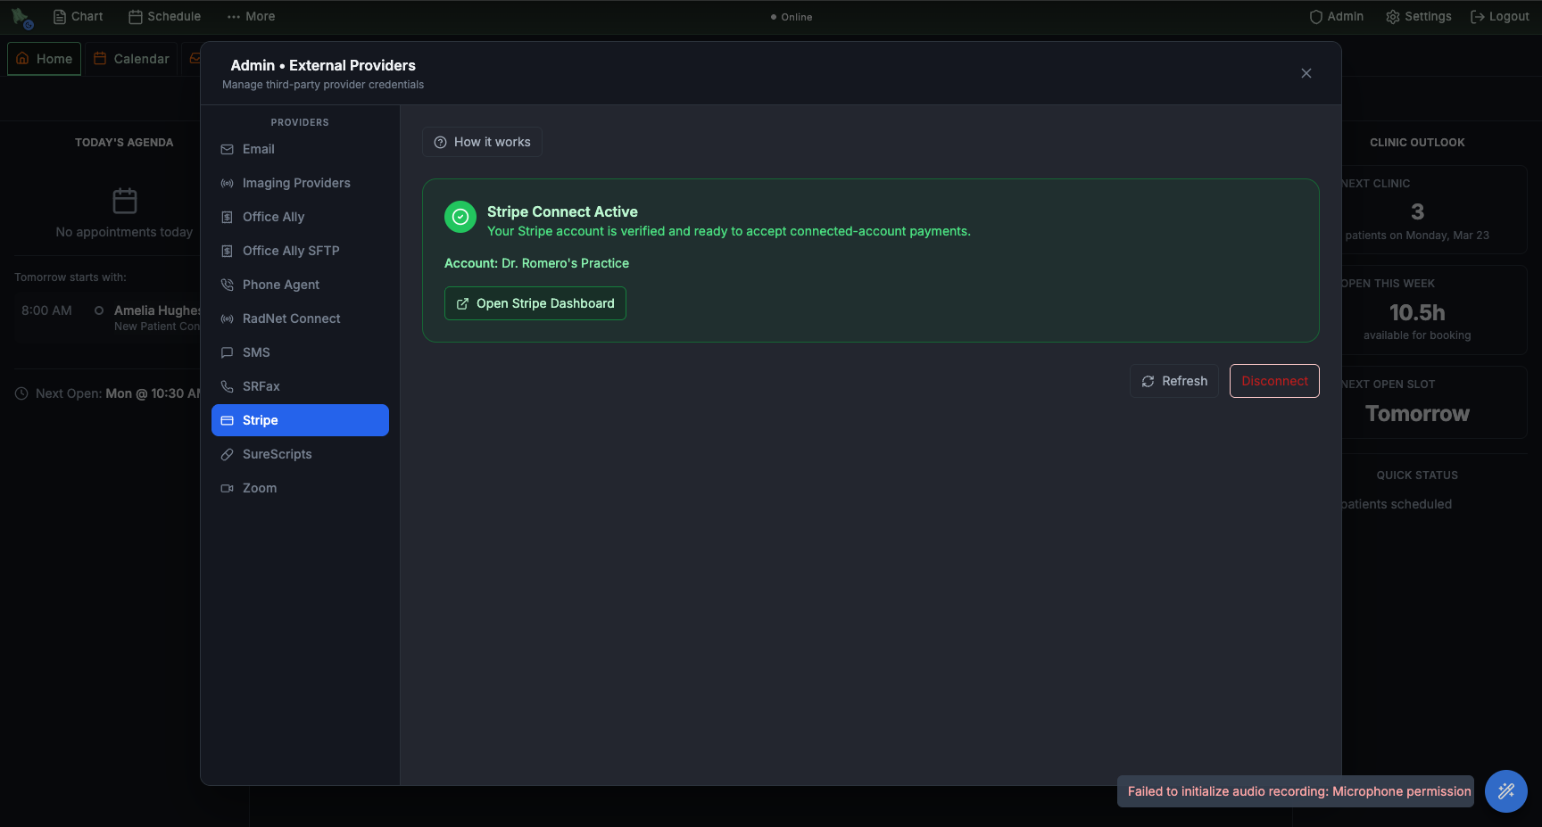Click the magic wand assistant button
This screenshot has height=827, width=1542.
[1506, 791]
